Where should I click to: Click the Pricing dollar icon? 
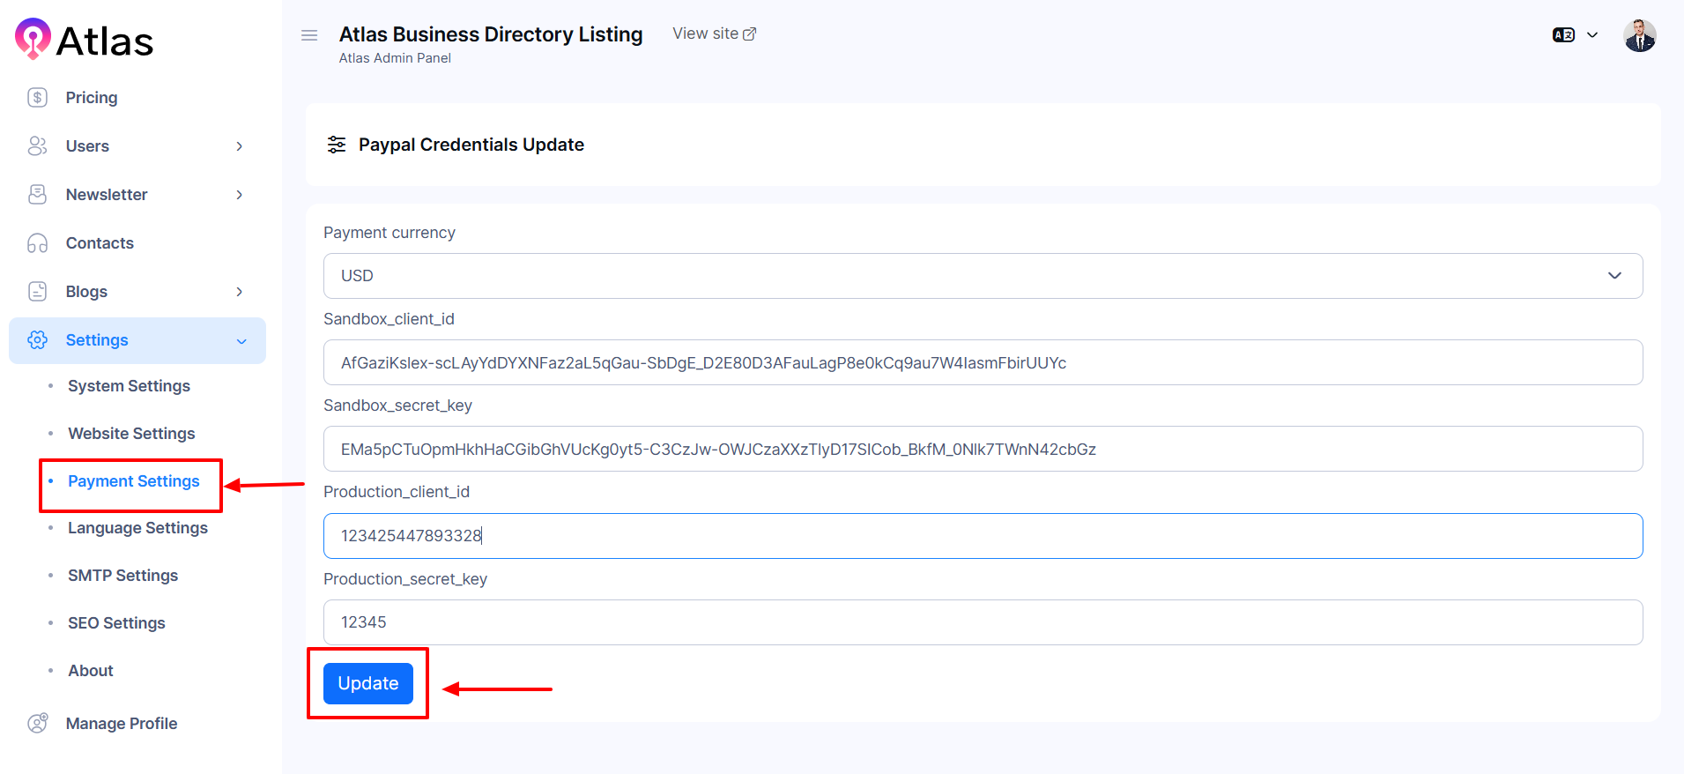37,98
